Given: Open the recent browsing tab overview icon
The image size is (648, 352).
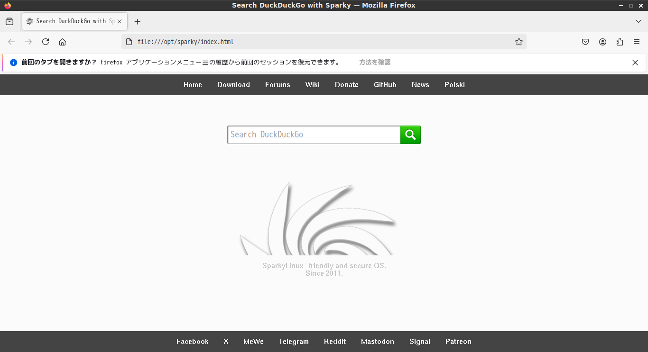Looking at the screenshot, I should [9, 21].
